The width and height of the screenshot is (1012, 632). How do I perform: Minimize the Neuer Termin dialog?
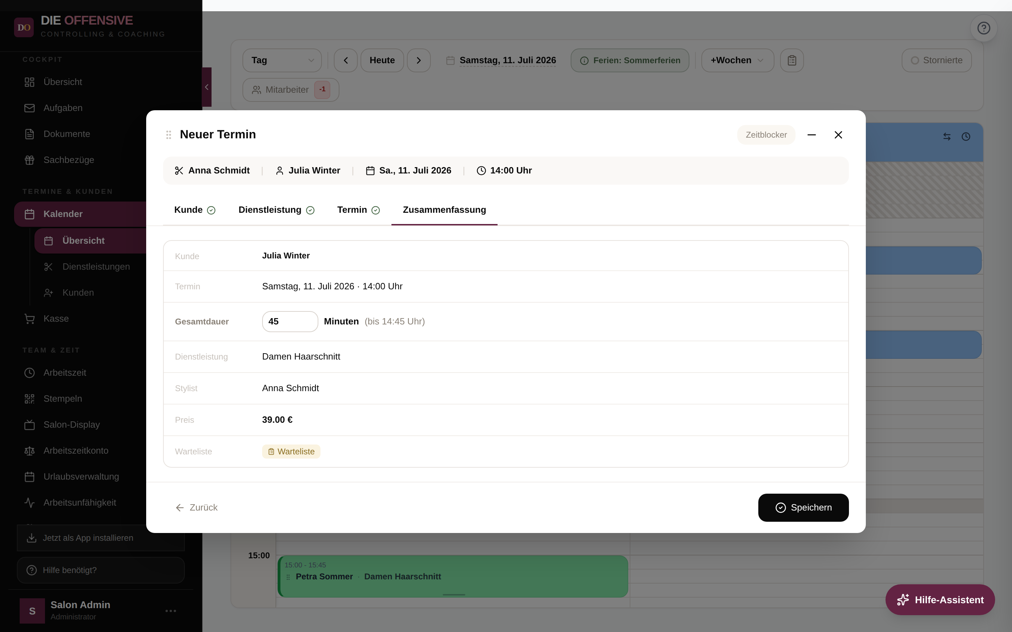pyautogui.click(x=811, y=134)
